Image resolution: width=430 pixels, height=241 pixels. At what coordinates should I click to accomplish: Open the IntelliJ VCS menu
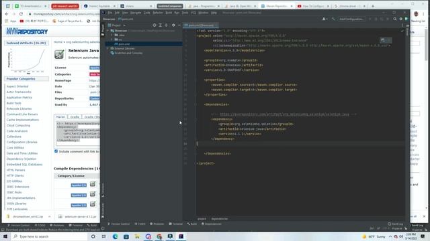pos(193,13)
